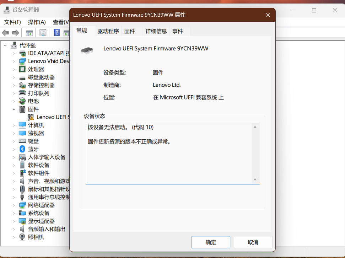Screen dimensions: 345x258
Task: Select the 磁盘驱动器 disk drive icon
Action: point(22,77)
